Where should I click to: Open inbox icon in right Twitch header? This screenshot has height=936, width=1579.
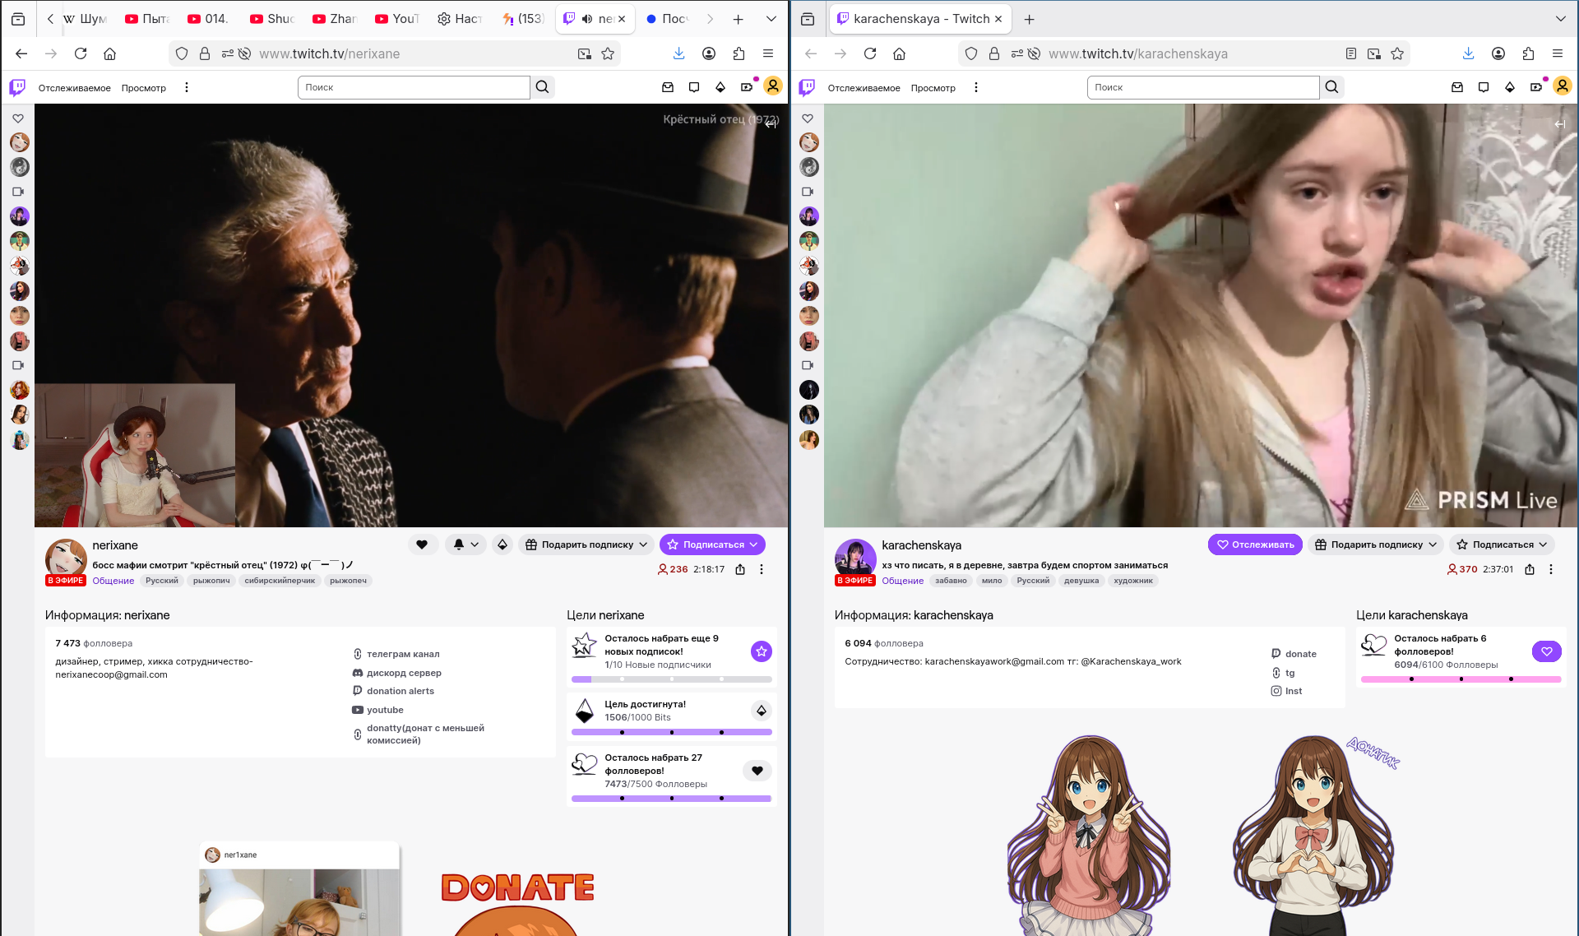pos(1456,87)
